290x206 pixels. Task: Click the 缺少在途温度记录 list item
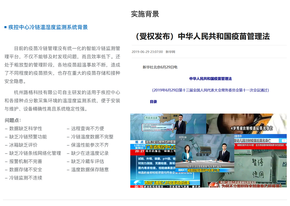pos(90,153)
